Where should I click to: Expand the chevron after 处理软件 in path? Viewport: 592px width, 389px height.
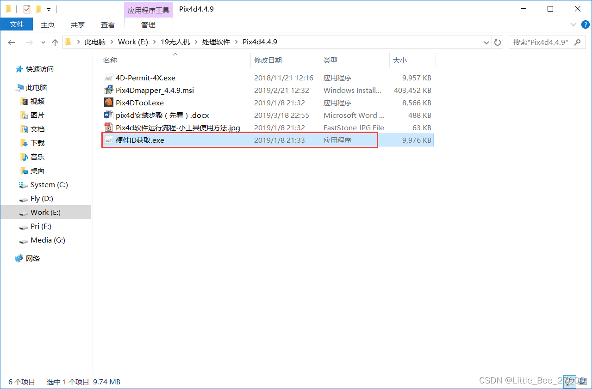click(236, 42)
